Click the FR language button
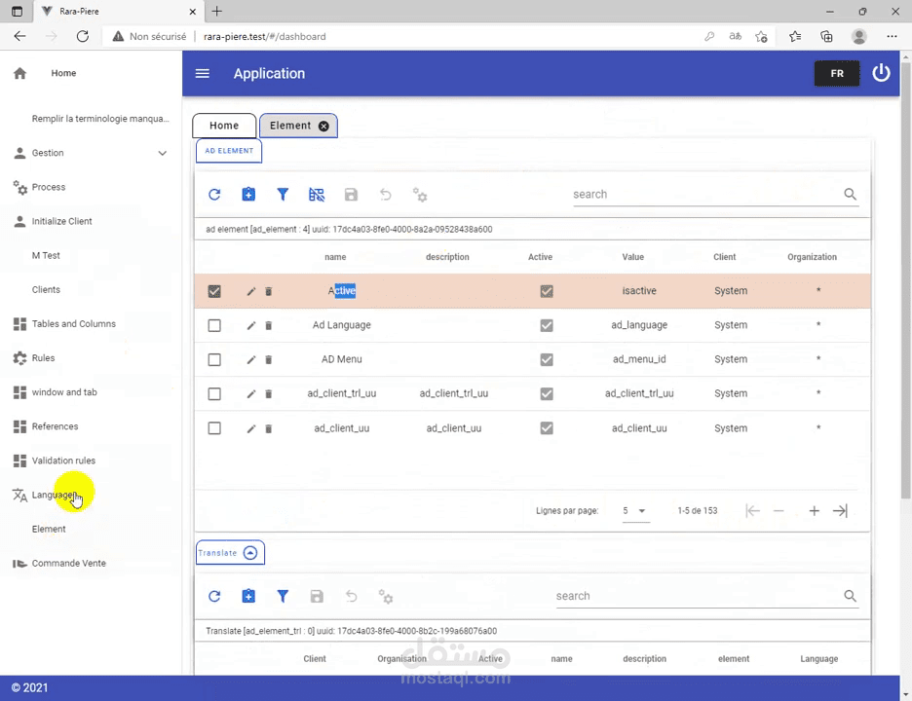 (x=836, y=73)
